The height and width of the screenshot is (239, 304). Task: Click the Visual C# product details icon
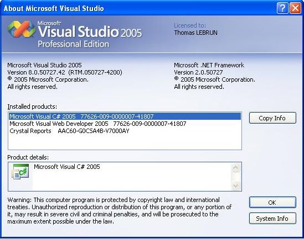pos(20,172)
